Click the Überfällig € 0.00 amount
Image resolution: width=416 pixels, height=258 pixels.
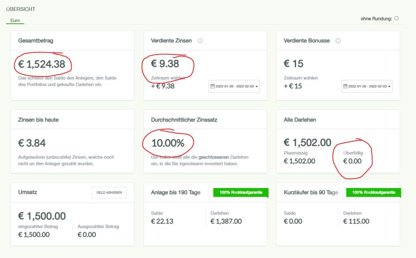(352, 161)
